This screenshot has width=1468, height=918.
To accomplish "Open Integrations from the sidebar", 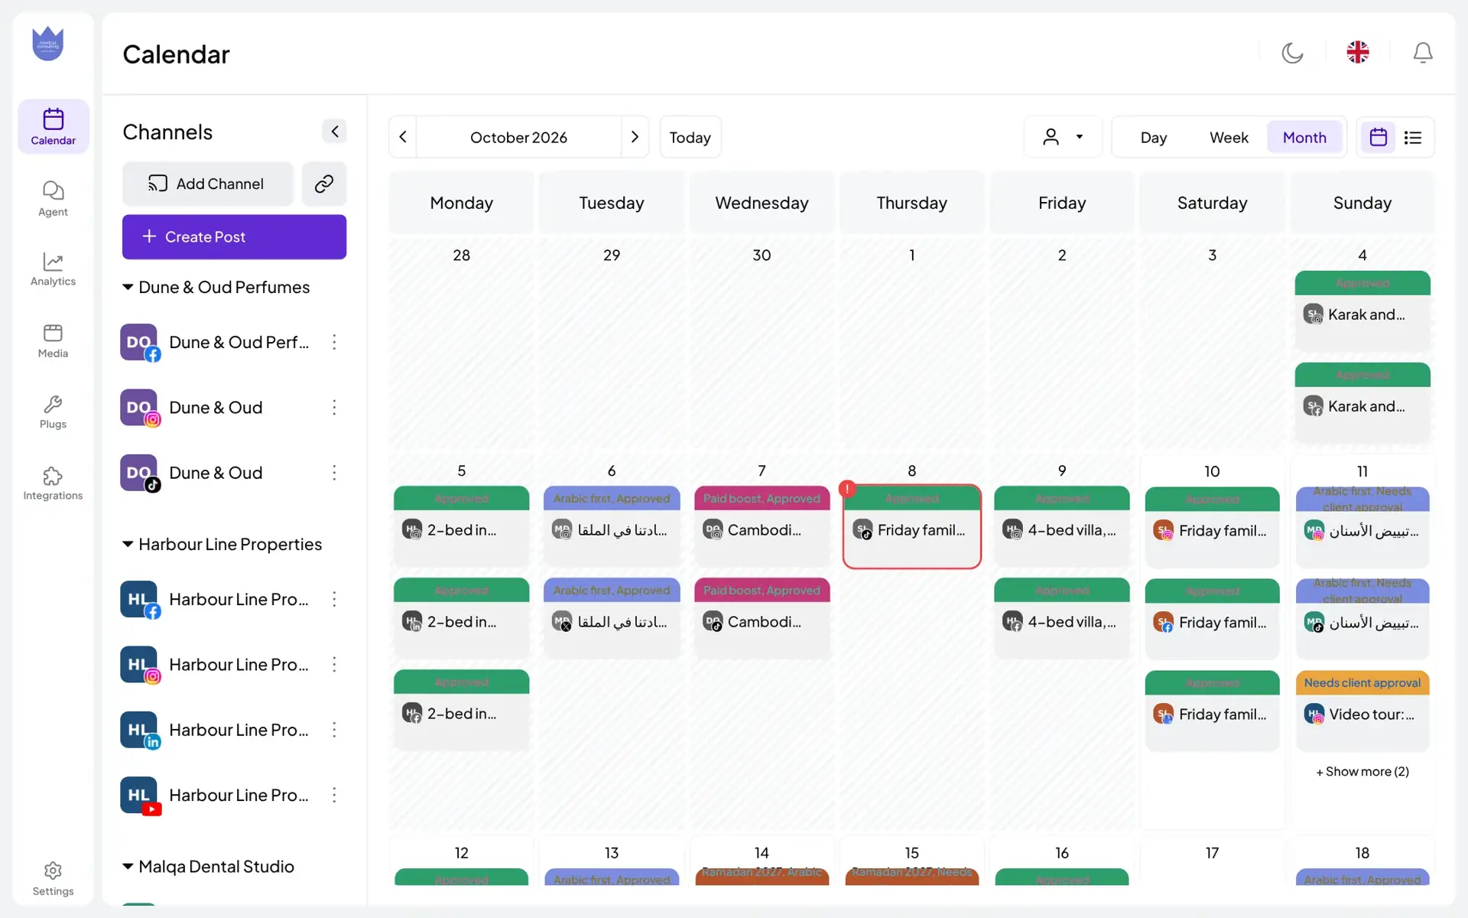I will tap(53, 483).
